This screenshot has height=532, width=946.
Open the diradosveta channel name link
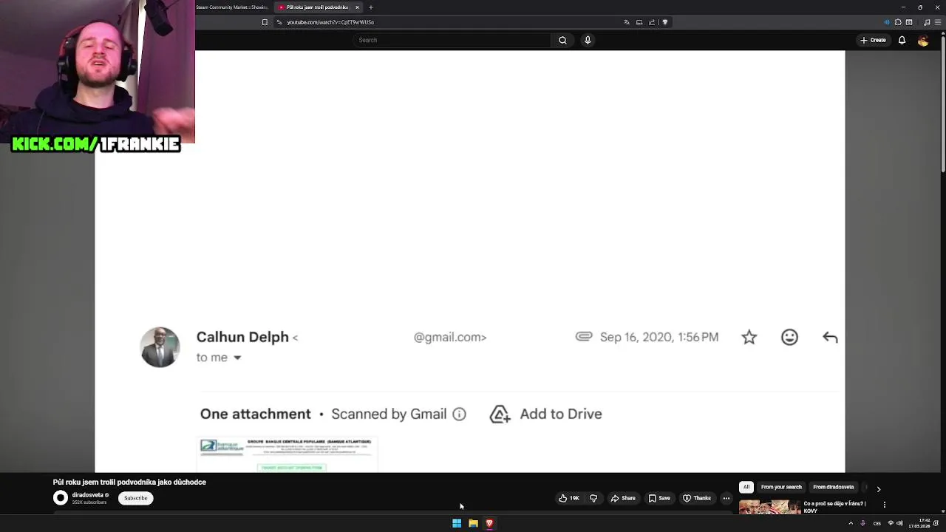pos(88,495)
